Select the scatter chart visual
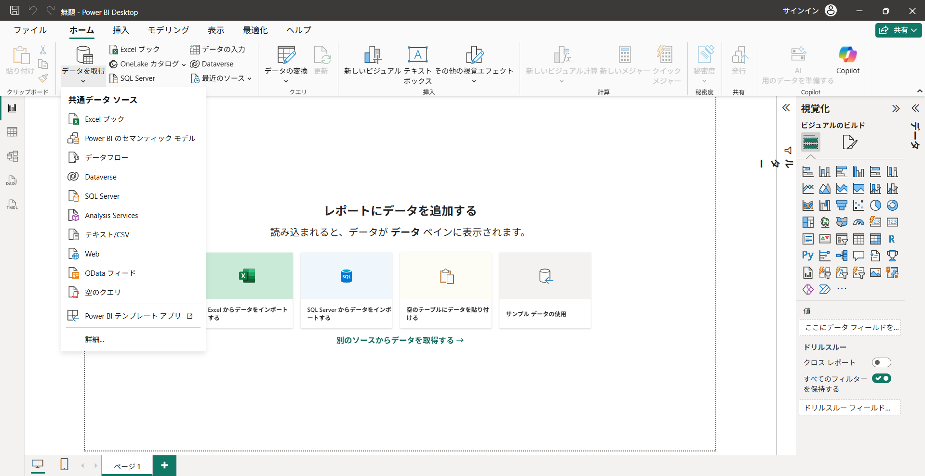The width and height of the screenshot is (925, 476). click(858, 206)
